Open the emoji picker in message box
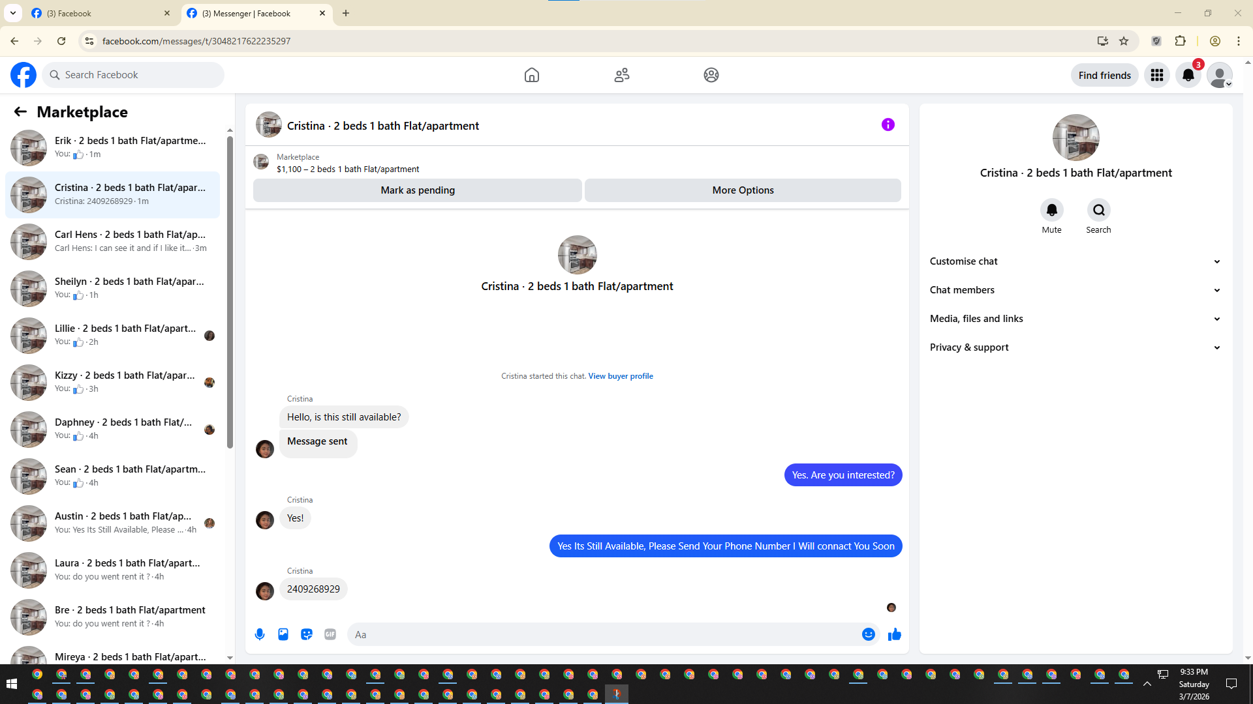The height and width of the screenshot is (704, 1253). tap(869, 634)
